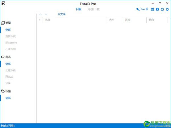Screen dimensions: 171x128
Task: Minimize the TotalD Pro window
Action: pos(153,4)
